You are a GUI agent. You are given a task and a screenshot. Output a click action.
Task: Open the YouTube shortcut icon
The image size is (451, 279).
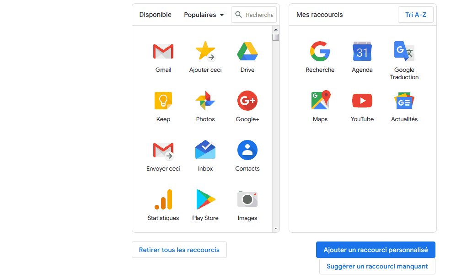(x=362, y=101)
